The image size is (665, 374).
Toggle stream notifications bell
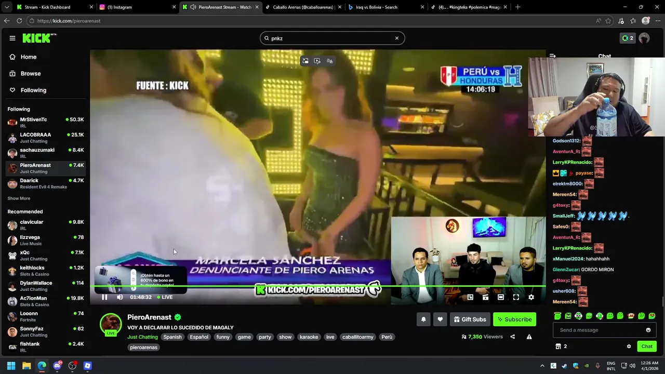coord(423,319)
